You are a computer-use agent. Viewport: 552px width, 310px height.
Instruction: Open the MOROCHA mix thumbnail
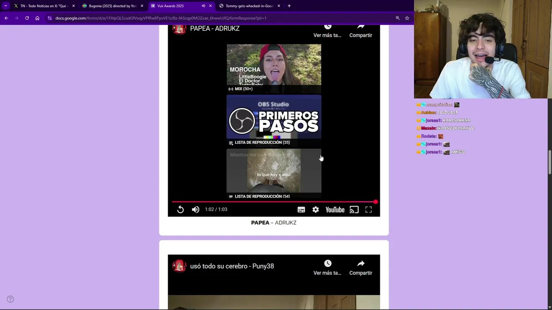274,68
